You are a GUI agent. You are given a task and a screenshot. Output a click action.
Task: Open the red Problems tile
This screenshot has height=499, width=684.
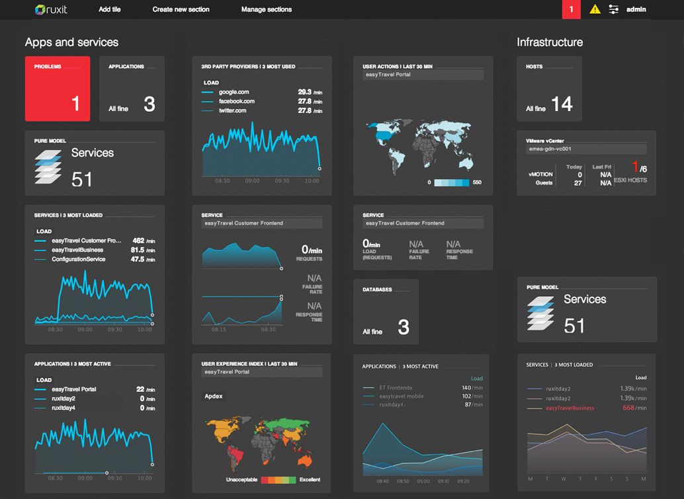point(58,89)
